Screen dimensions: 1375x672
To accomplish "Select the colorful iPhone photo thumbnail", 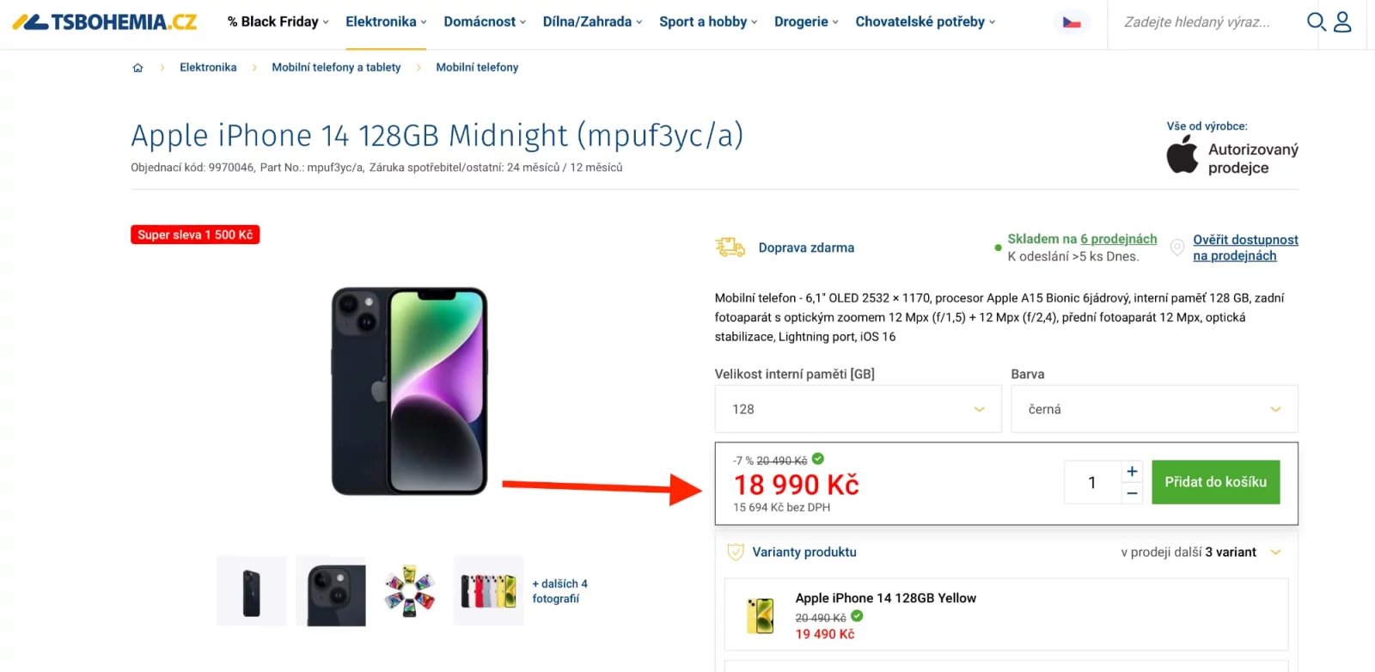I will [409, 591].
